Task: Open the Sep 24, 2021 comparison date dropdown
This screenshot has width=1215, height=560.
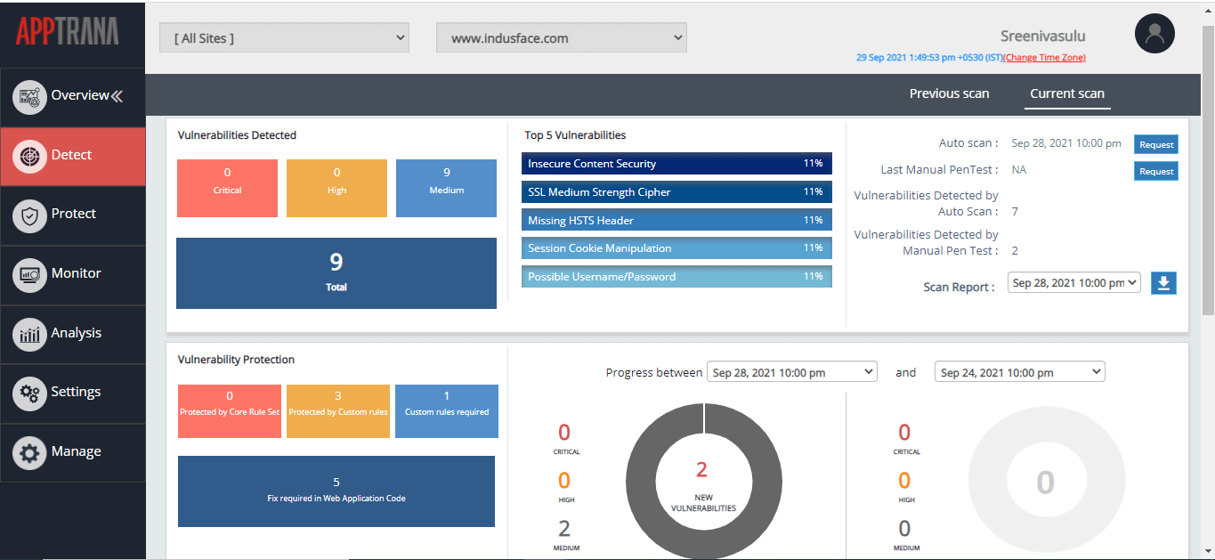Action: [1020, 372]
